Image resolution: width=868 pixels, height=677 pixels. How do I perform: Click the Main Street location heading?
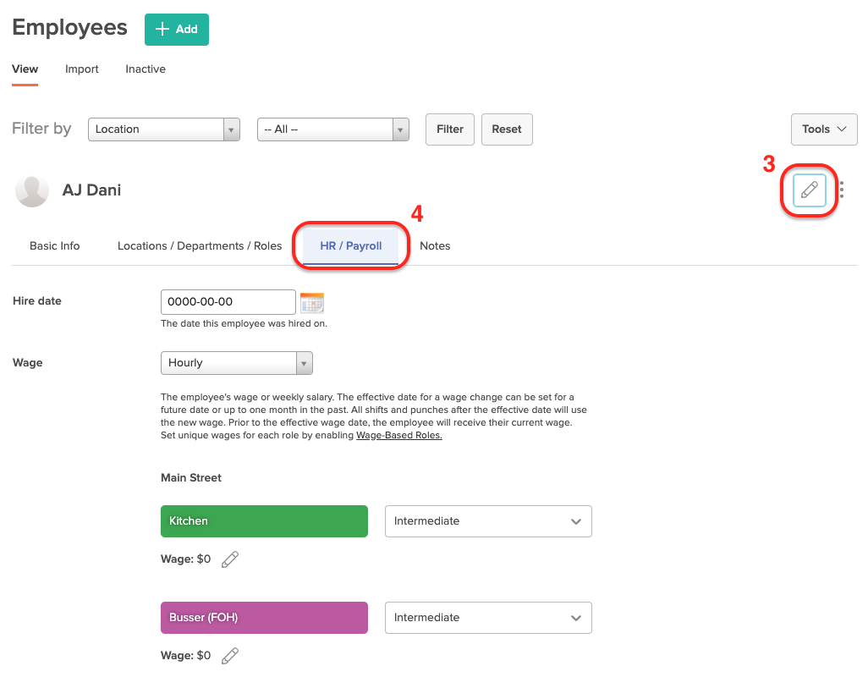(x=191, y=478)
